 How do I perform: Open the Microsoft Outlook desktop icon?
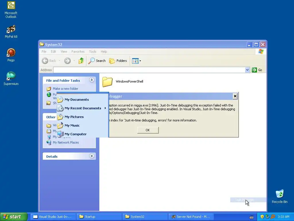coord(11,10)
